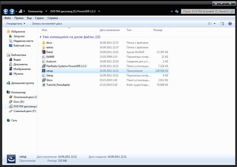Select the Skins installer package icon
Screen dimensions: 237x167
click(44, 80)
